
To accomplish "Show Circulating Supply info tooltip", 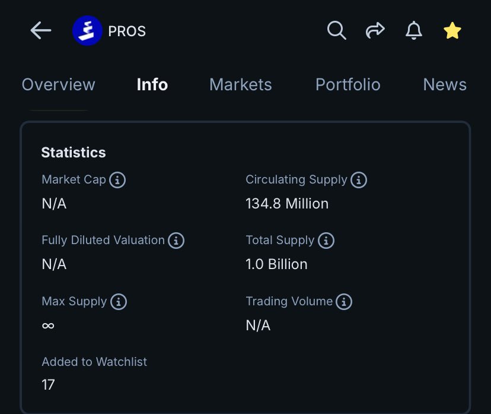I will 359,180.
